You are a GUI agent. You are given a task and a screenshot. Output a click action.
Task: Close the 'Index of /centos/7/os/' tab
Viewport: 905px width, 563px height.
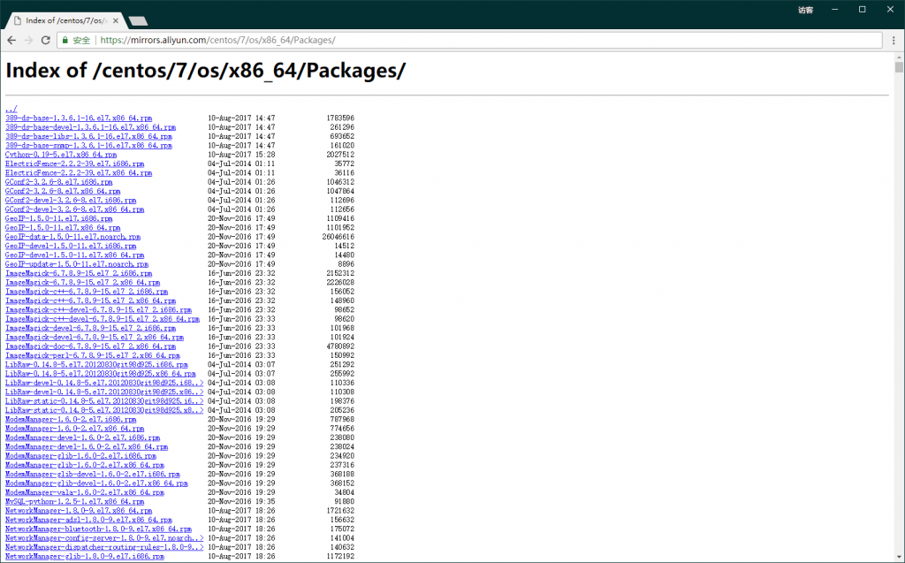tap(116, 21)
